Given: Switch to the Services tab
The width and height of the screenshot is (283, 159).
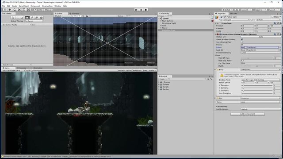Looking at the screenshot, I should tap(233, 14).
